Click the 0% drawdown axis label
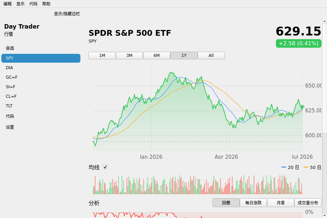 pyautogui.click(x=309, y=212)
